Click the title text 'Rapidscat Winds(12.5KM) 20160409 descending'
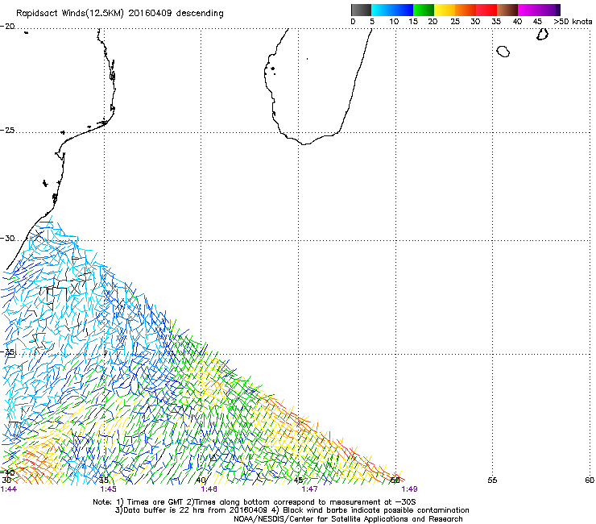 click(120, 14)
